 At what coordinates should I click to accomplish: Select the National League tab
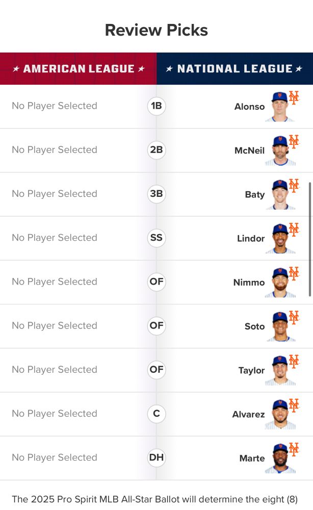235,68
